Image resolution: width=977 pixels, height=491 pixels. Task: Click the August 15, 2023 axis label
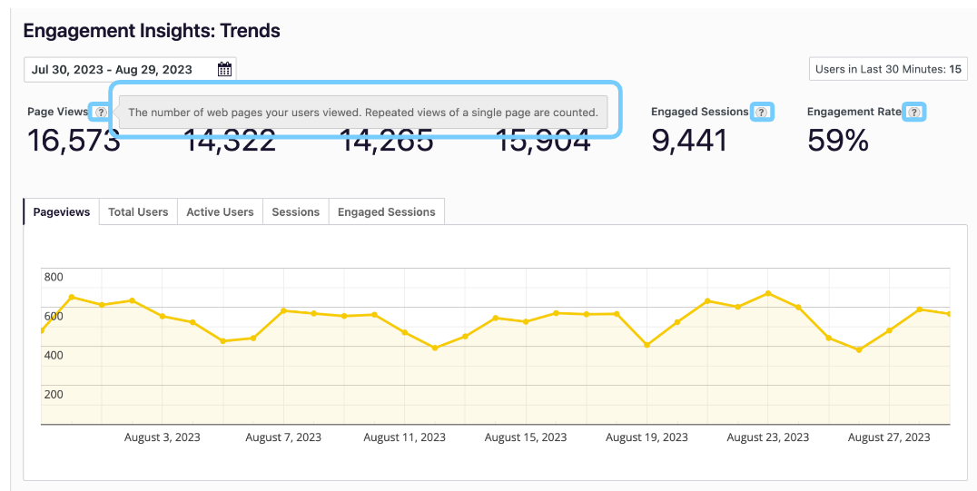click(526, 437)
